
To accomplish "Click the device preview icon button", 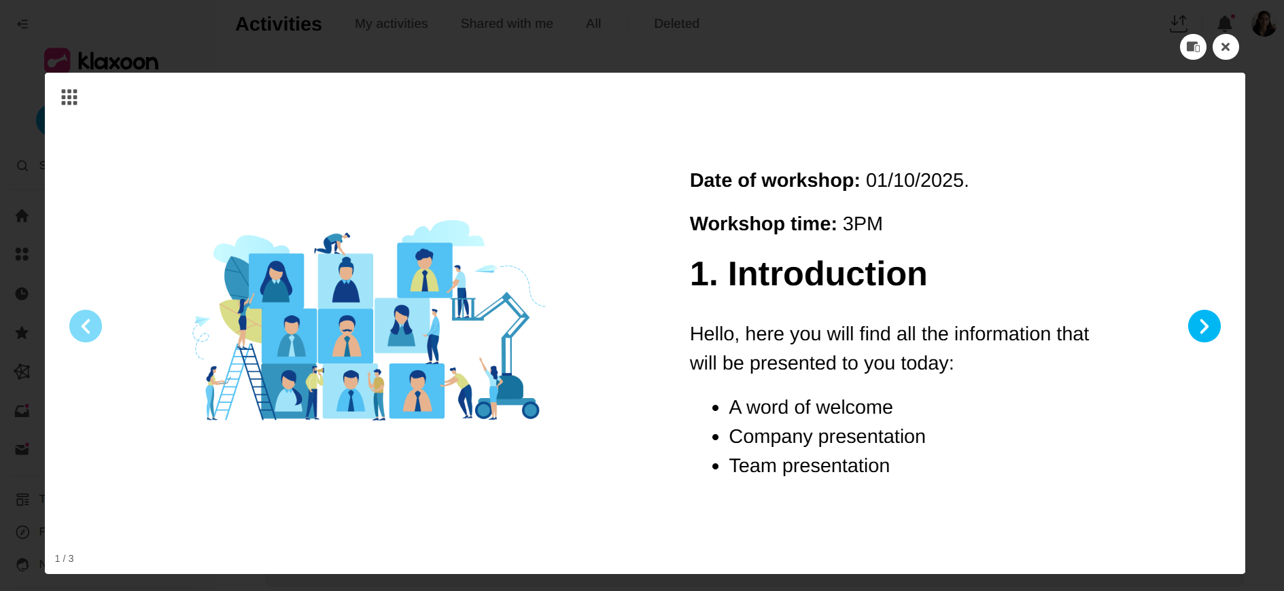I will tap(1192, 47).
